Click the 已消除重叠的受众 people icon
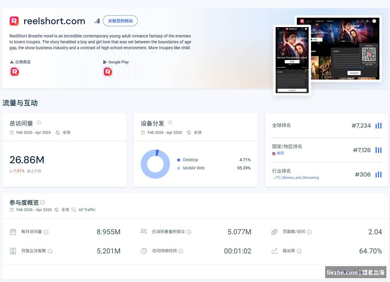Image resolution: width=390 pixels, height=282 pixels. coord(144,231)
